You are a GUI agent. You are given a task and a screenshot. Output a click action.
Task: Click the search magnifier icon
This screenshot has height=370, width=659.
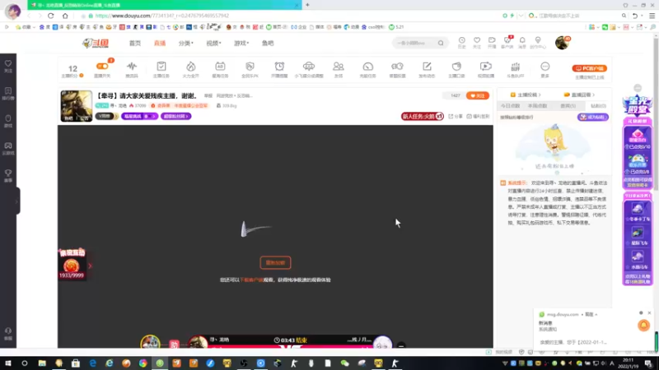tap(441, 43)
